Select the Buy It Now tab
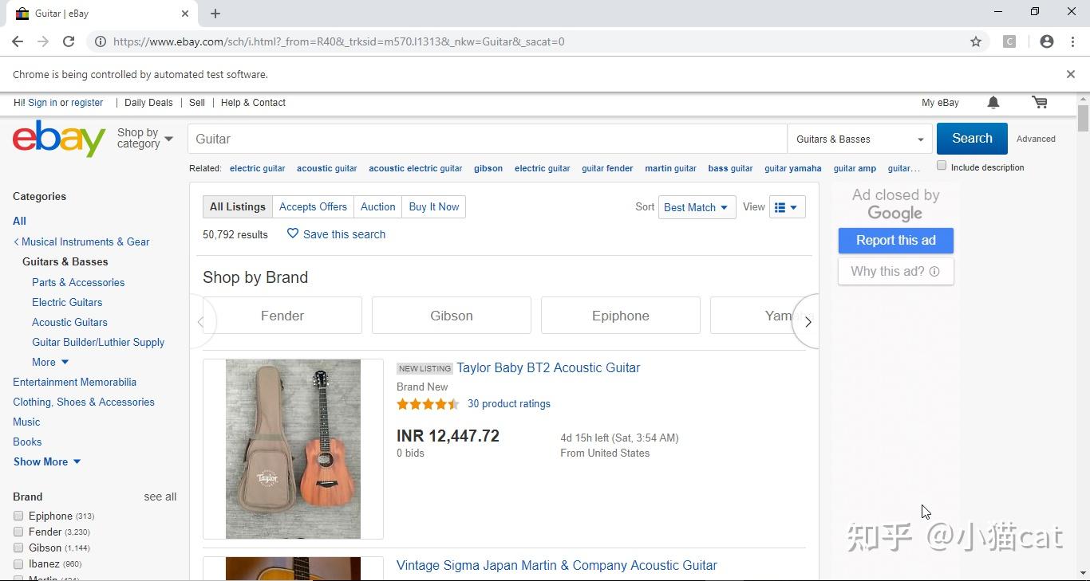The image size is (1090, 581). click(x=433, y=206)
